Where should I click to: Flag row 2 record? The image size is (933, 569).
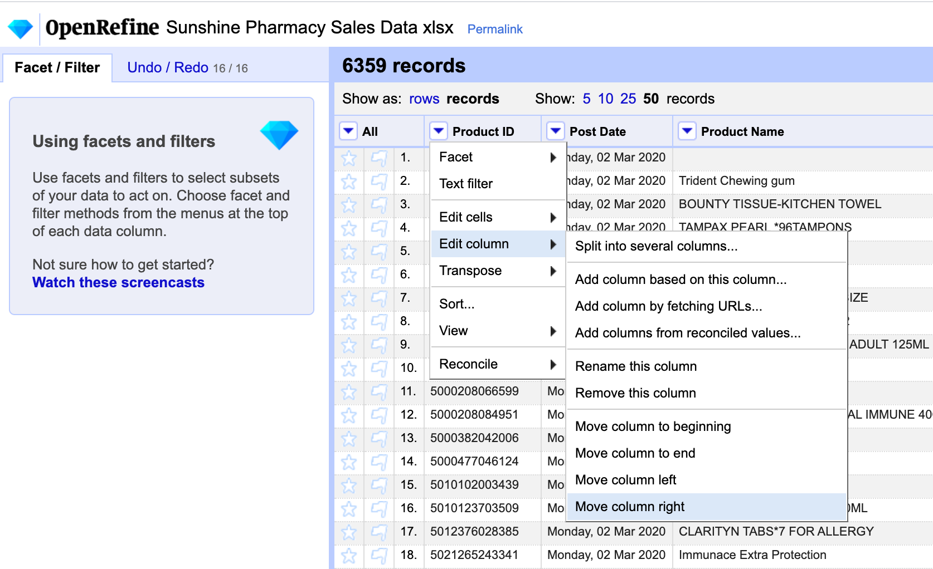point(379,182)
